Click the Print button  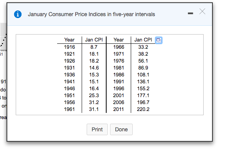click(97, 129)
